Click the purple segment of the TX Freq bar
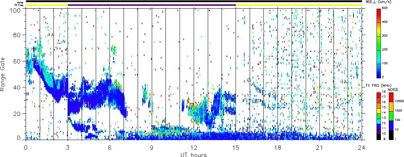The image size is (404, 157). pyautogui.click(x=152, y=5)
